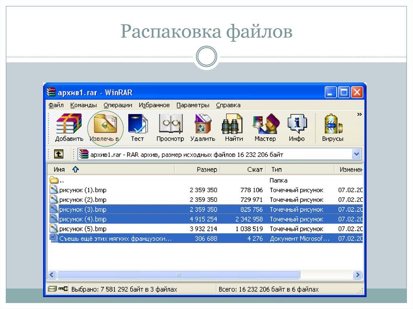Go up one folder level button
Screen dimensions: 413x309
coord(59,154)
